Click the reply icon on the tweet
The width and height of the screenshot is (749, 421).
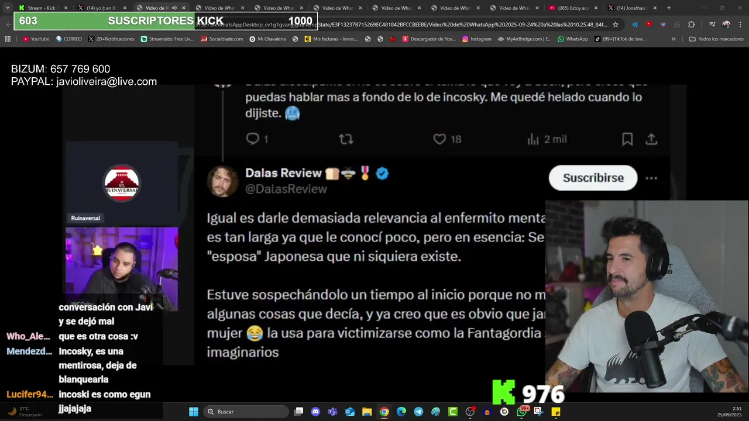tap(253, 139)
